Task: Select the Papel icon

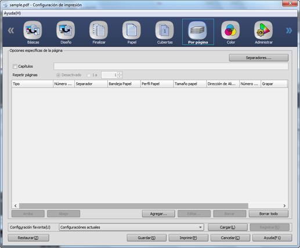Action: pos(132,30)
